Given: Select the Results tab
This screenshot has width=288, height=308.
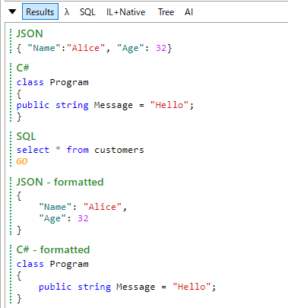Looking at the screenshot, I should (40, 11).
